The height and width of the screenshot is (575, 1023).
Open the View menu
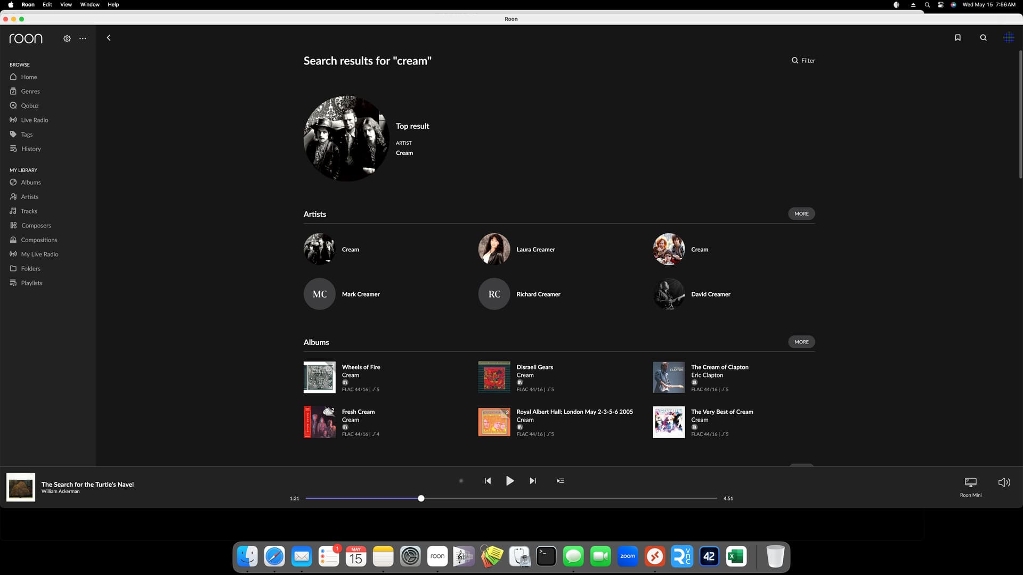coord(66,5)
